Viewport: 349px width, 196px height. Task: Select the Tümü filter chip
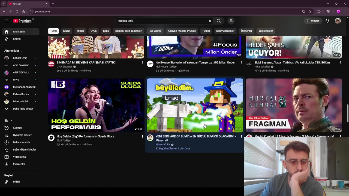[53, 31]
